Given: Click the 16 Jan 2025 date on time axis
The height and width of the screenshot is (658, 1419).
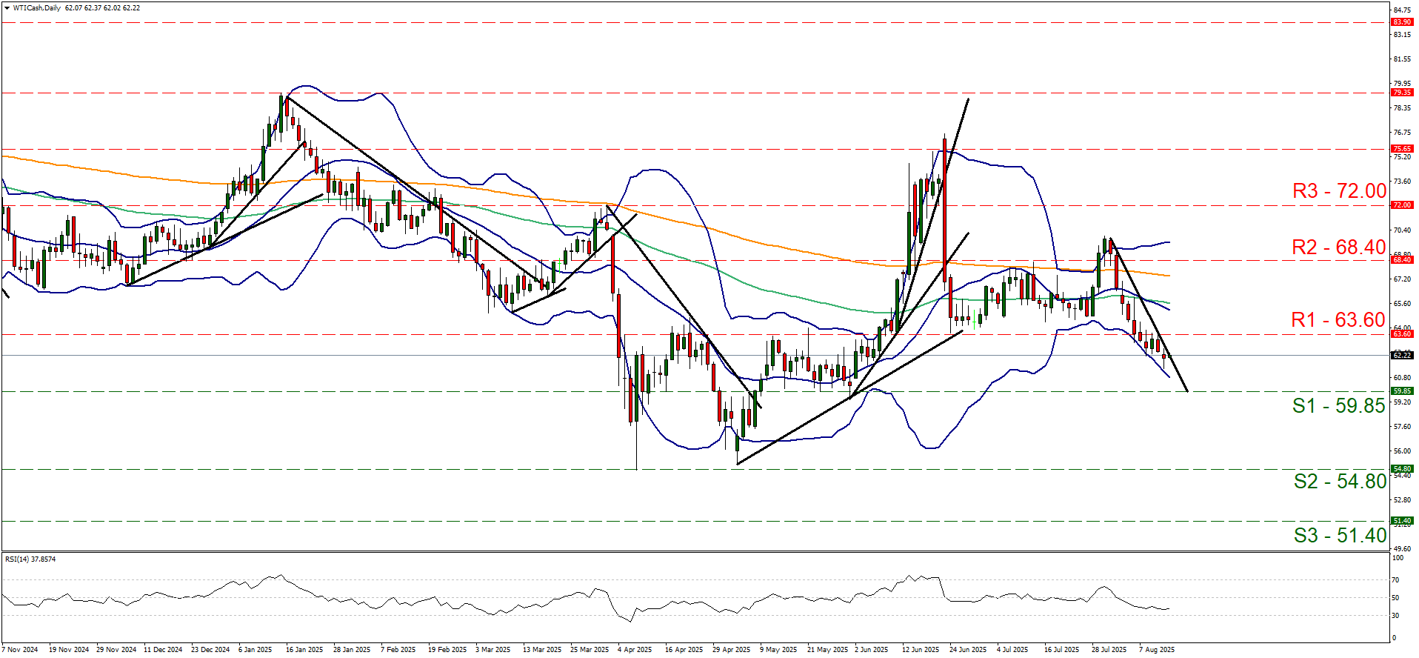Looking at the screenshot, I should coord(304,650).
